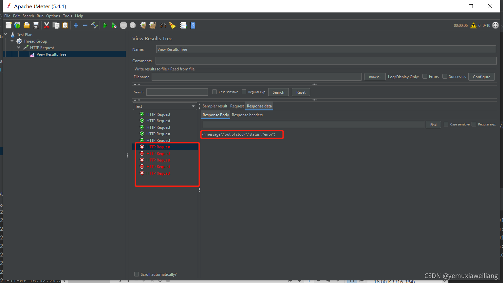Click the question mark Help icon
Viewport: 503px width, 283px height.
193,25
